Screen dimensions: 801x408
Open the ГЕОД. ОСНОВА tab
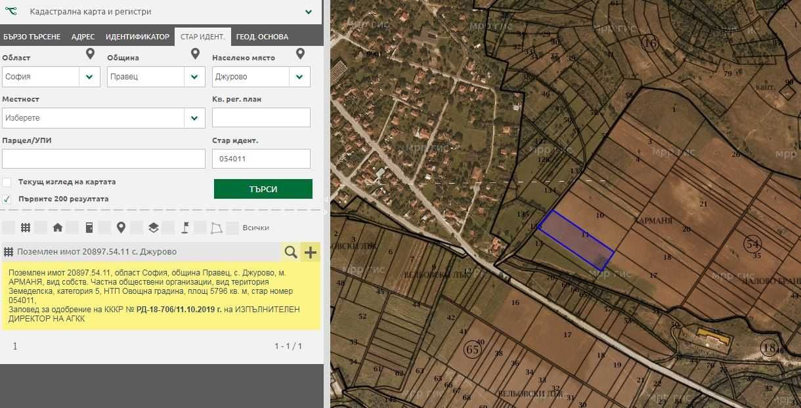coord(262,37)
